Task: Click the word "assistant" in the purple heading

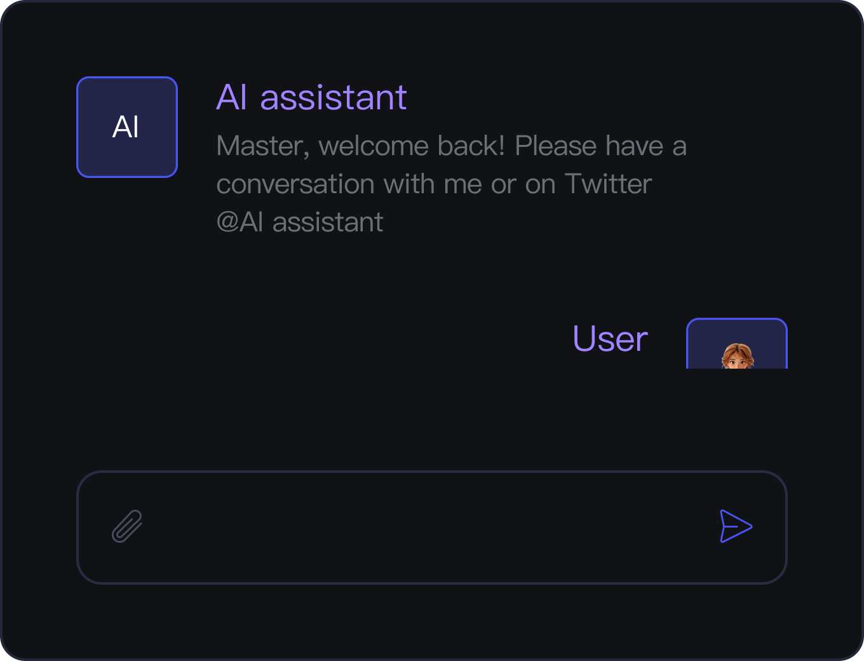Action: 334,97
